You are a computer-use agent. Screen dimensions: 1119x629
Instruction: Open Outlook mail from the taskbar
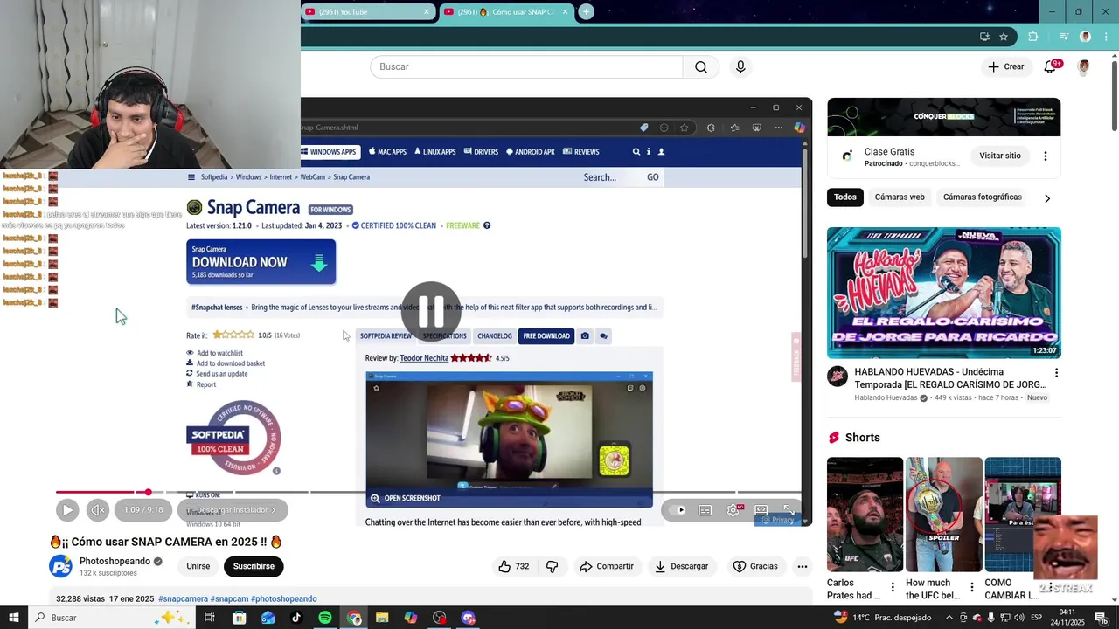click(268, 618)
